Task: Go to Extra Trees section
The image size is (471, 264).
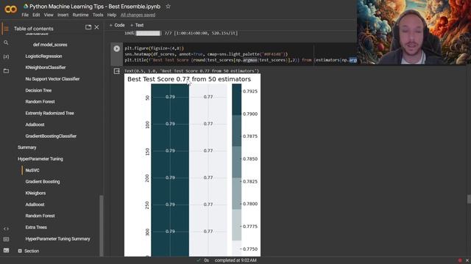Action: [x=36, y=227]
